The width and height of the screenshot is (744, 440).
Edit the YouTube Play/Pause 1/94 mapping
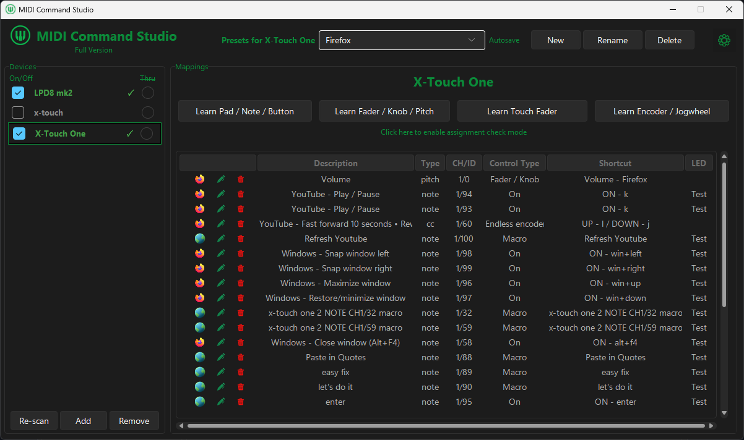(221, 194)
